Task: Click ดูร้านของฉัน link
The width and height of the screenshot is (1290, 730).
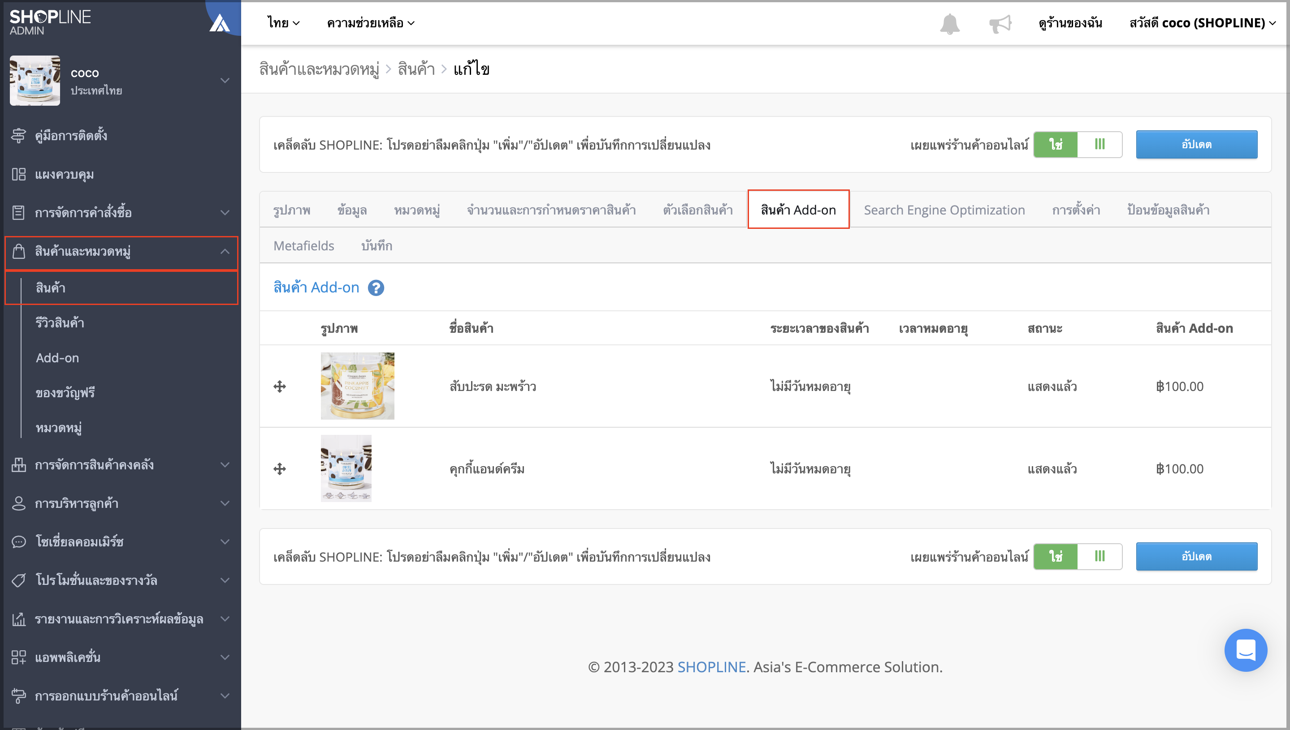Action: 1070,23
